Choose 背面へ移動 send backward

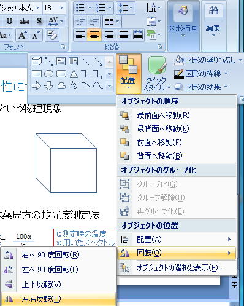click(x=177, y=156)
